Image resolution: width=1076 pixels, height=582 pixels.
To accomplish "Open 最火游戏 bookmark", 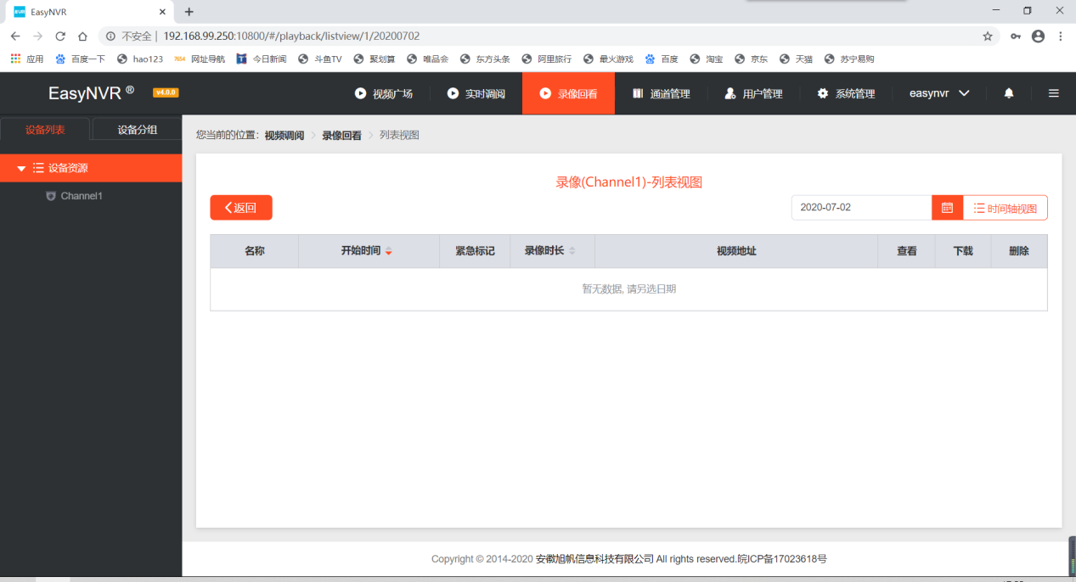I will (608, 59).
